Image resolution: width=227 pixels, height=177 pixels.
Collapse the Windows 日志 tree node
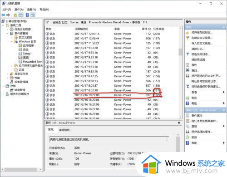tap(12, 41)
